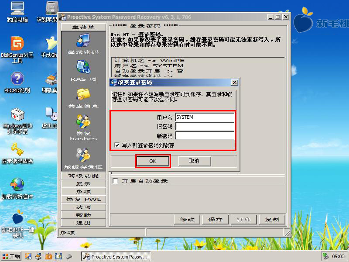Click fourth quick launch icon in taskbar
The width and height of the screenshot is (349, 262).
(x=58, y=256)
